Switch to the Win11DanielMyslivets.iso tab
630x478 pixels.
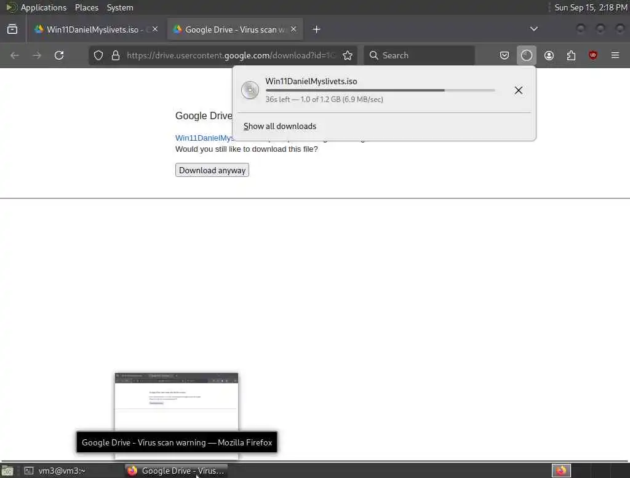tap(97, 29)
